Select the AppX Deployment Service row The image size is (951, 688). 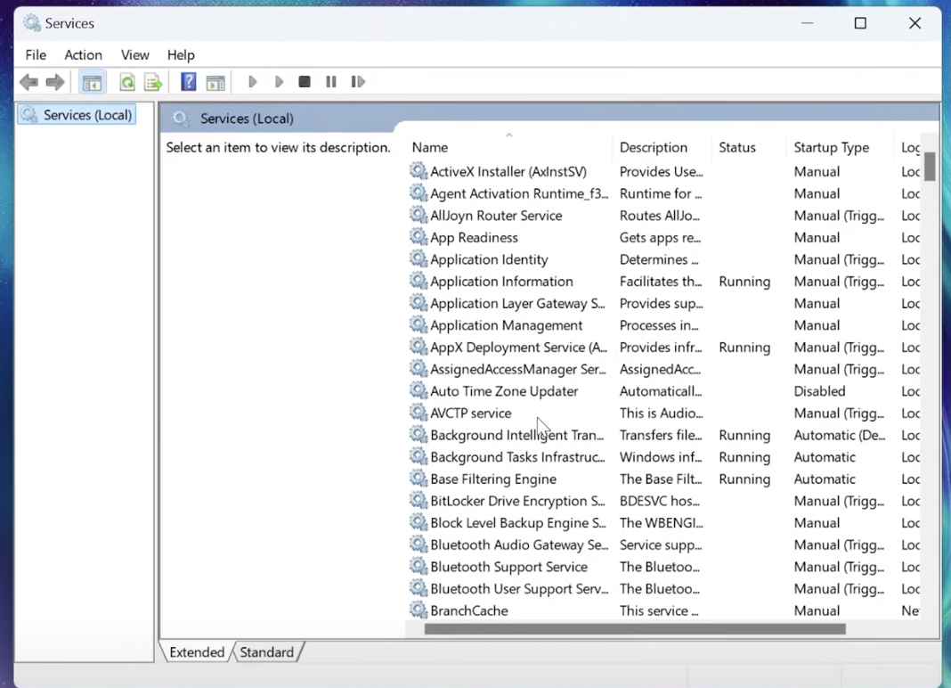coord(663,347)
